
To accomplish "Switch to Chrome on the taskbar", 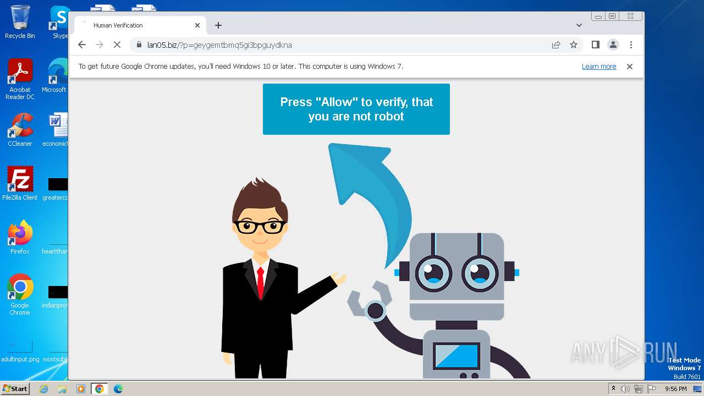I will (x=99, y=389).
